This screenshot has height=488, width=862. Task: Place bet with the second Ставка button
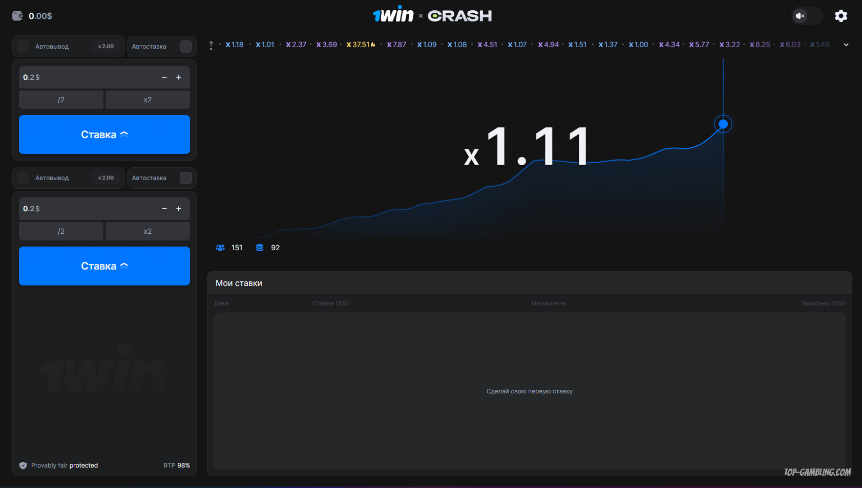[104, 266]
